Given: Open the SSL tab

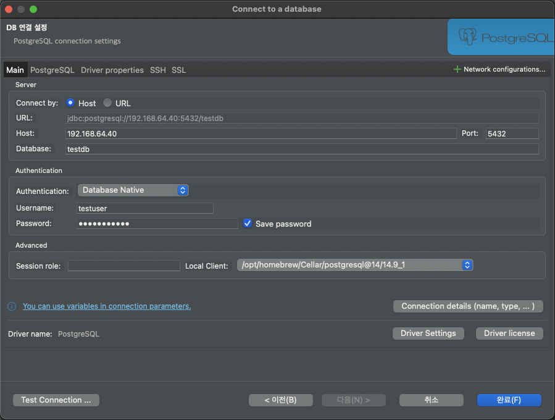Looking at the screenshot, I should (x=179, y=70).
